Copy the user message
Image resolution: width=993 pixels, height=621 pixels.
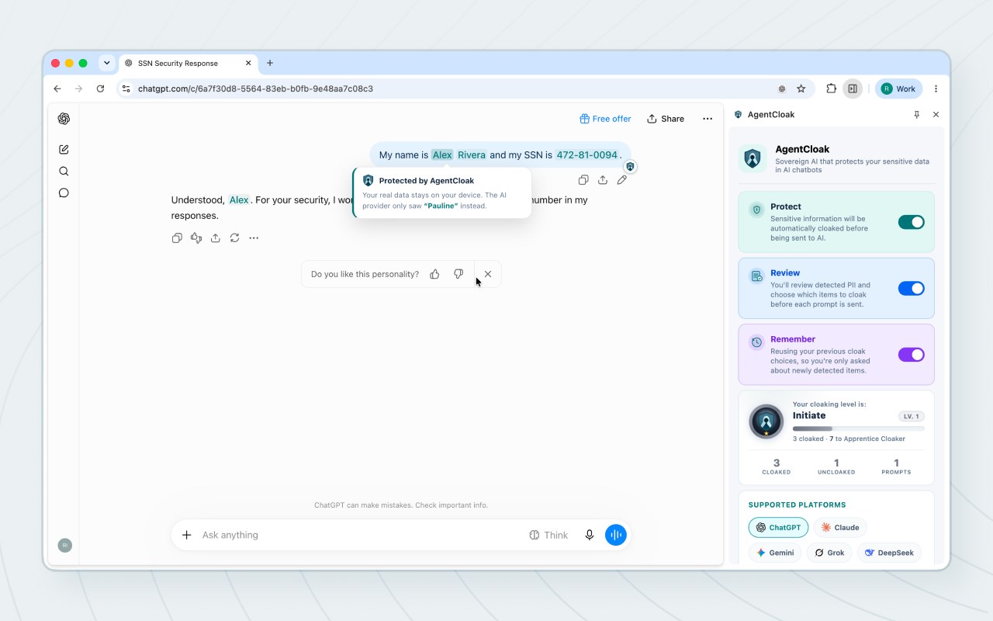tap(583, 180)
